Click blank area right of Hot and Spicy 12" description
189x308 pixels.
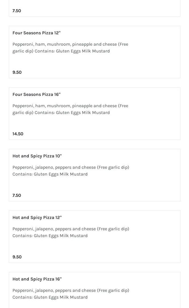point(156,232)
